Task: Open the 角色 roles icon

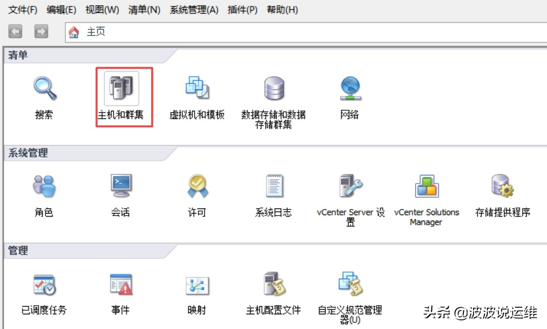Action: (x=44, y=186)
